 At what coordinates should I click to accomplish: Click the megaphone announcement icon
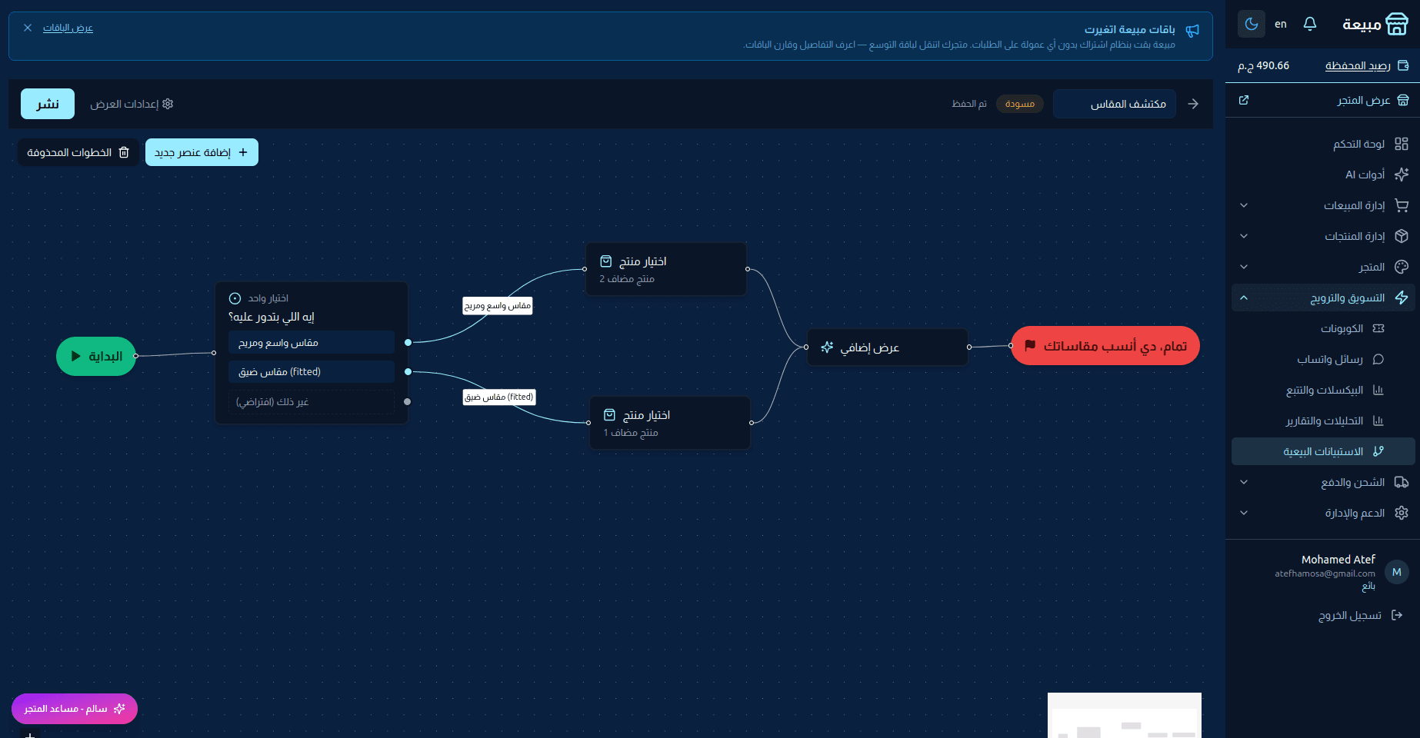[1192, 30]
